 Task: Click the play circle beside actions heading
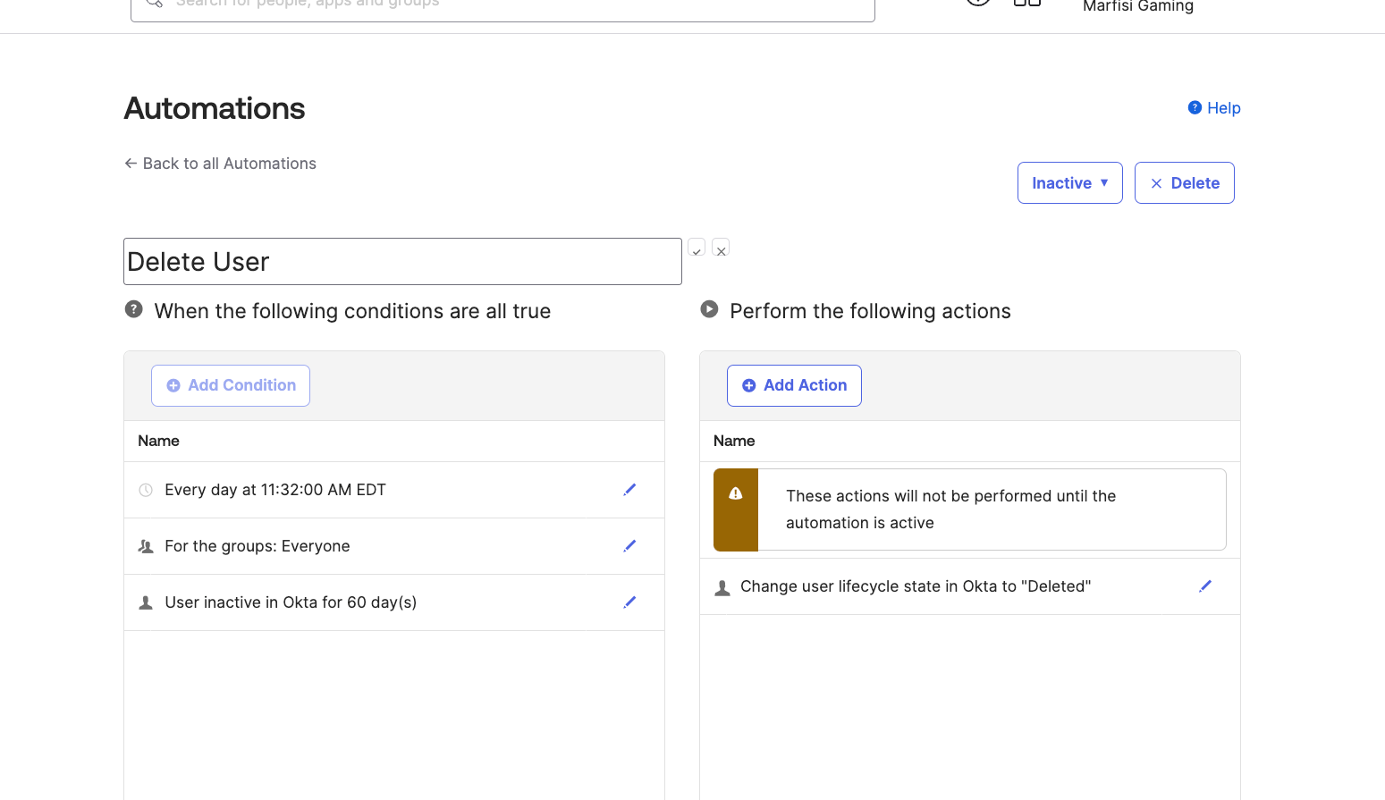[x=708, y=308]
